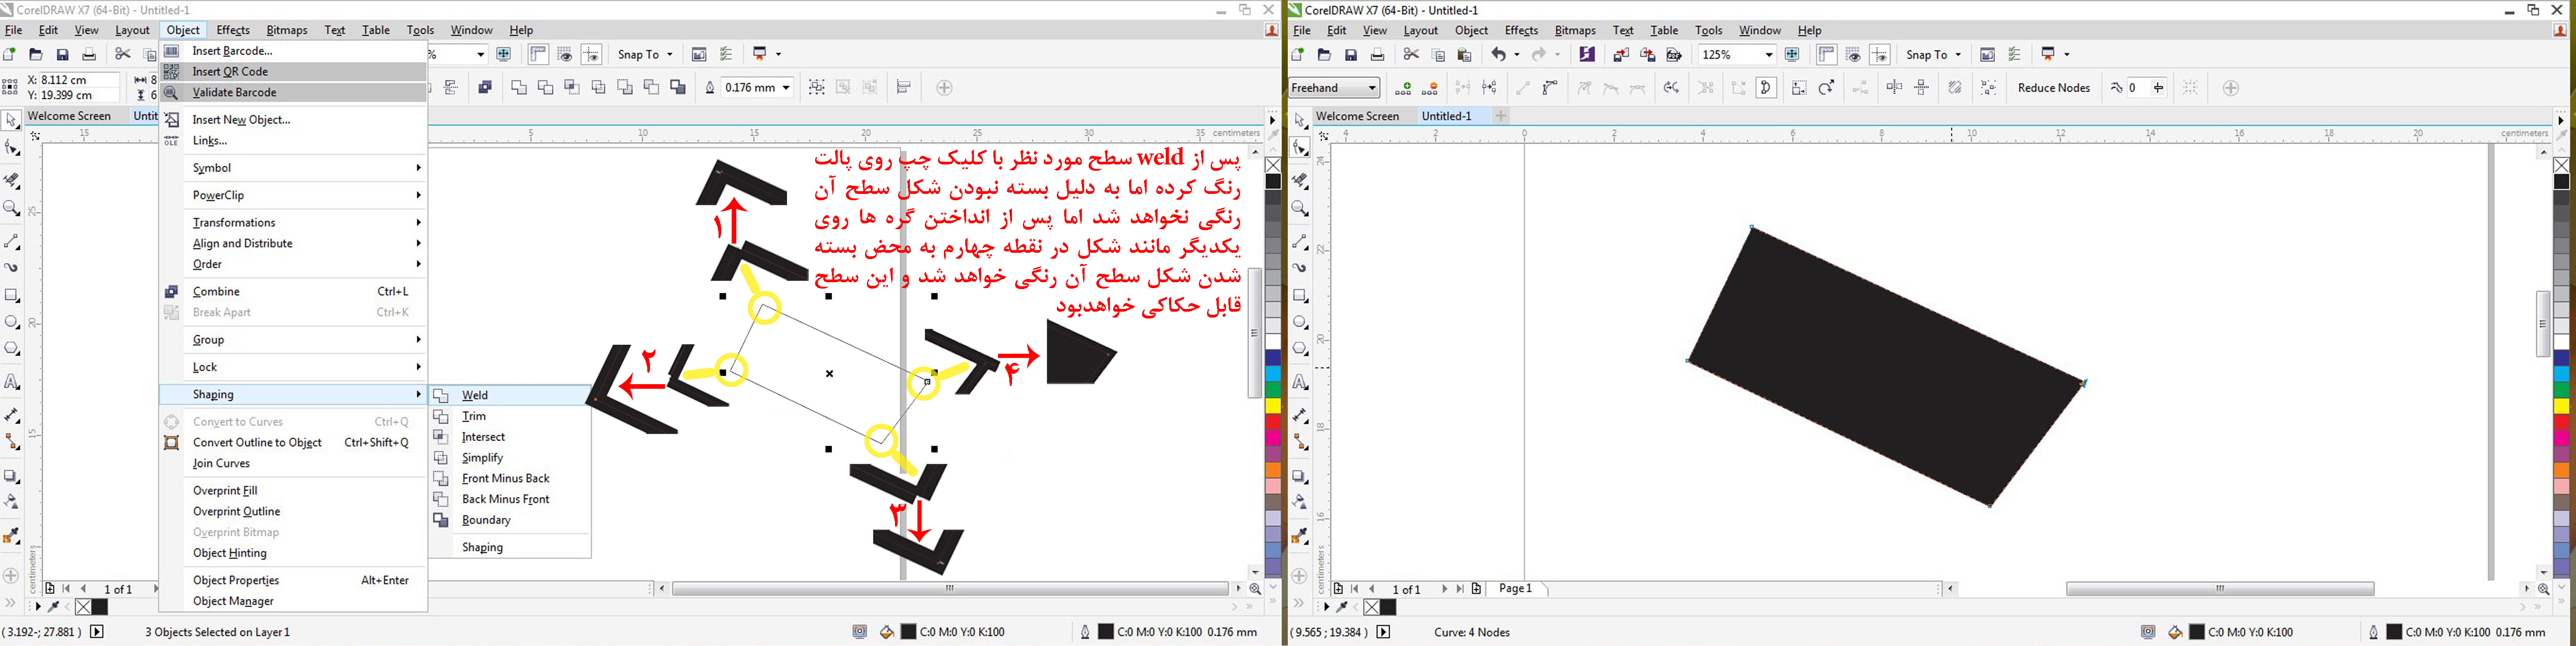Choose Weld from the Shaping submenu

[509, 395]
